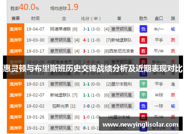The height and width of the screenshot is (134, 186).
Task: Click 惠灵顿凤凰 as away team on 19-02-07
Action: pos(122,95)
